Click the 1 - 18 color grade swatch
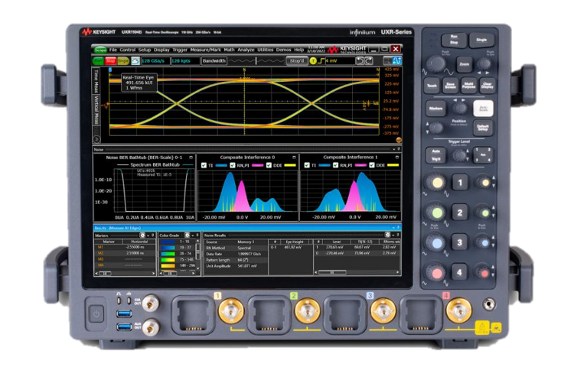The width and height of the screenshot is (574, 367). click(168, 242)
